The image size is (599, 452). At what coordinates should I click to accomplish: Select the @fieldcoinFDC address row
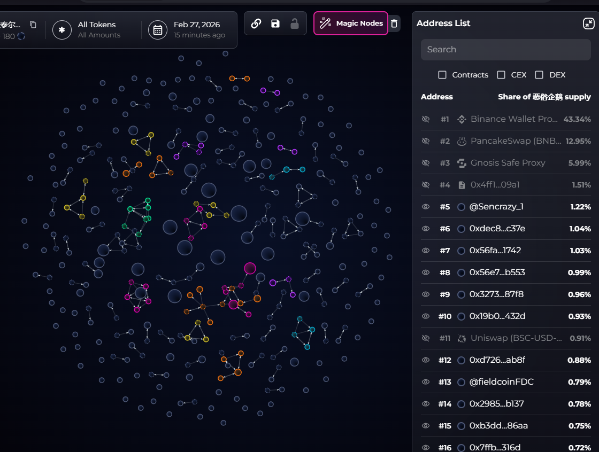[501, 382]
